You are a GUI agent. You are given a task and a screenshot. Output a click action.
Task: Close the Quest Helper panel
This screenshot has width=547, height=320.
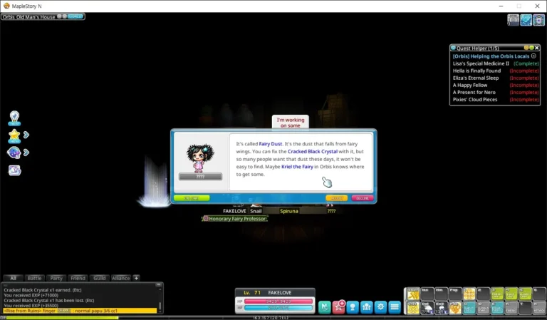pos(537,48)
